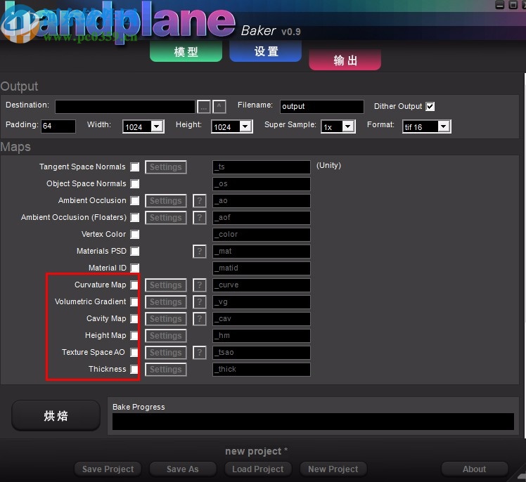This screenshot has width=526, height=482.
Task: Click the _vg suffix field
Action: pos(262,301)
